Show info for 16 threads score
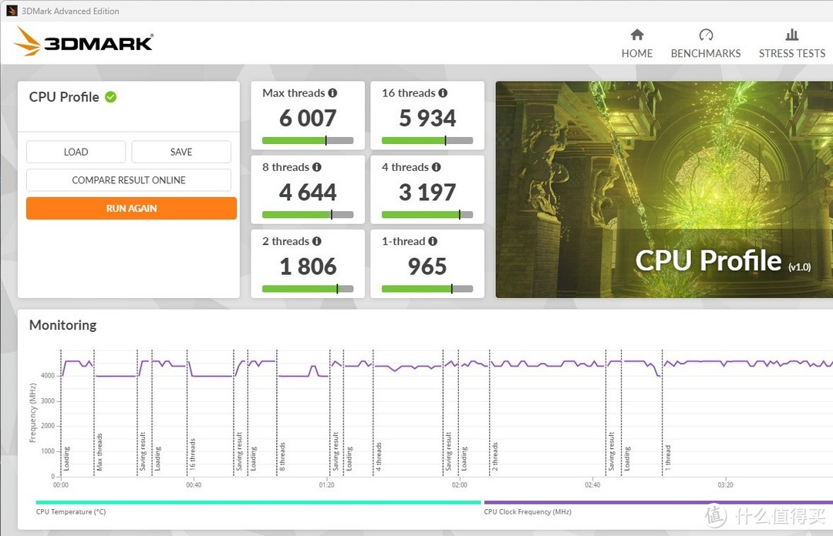833x536 pixels. (443, 93)
